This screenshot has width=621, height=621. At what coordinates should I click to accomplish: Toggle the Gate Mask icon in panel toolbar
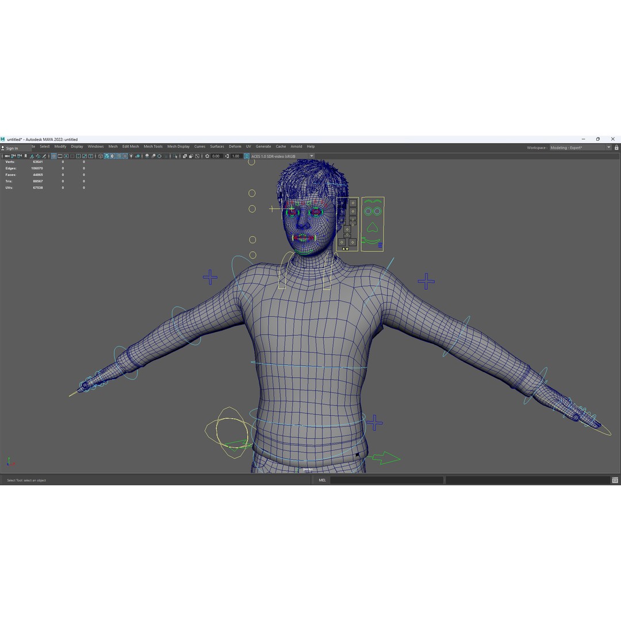pos(72,156)
